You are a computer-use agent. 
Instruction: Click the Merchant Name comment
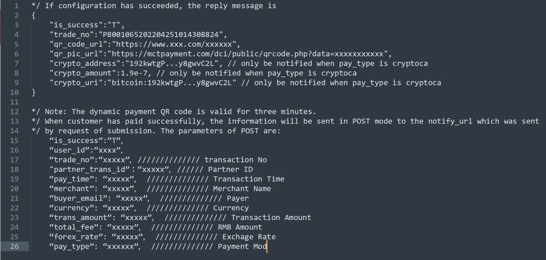(x=242, y=189)
